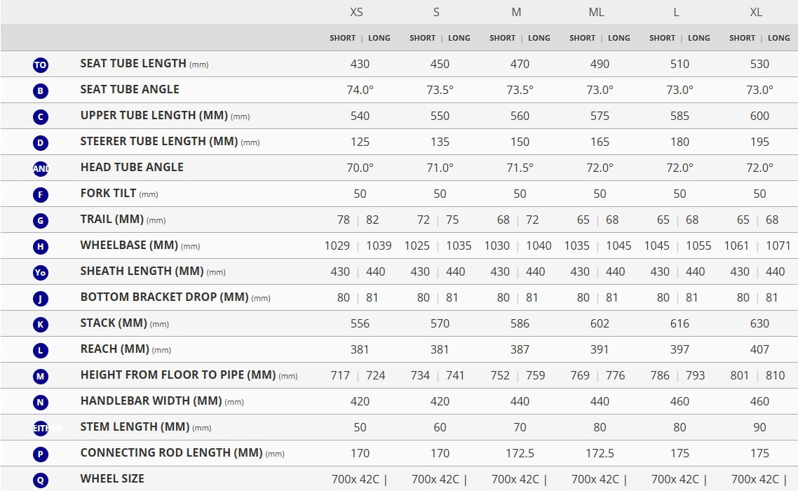Select the XL size column header
Image resolution: width=798 pixels, height=491 pixels.
tap(756, 13)
